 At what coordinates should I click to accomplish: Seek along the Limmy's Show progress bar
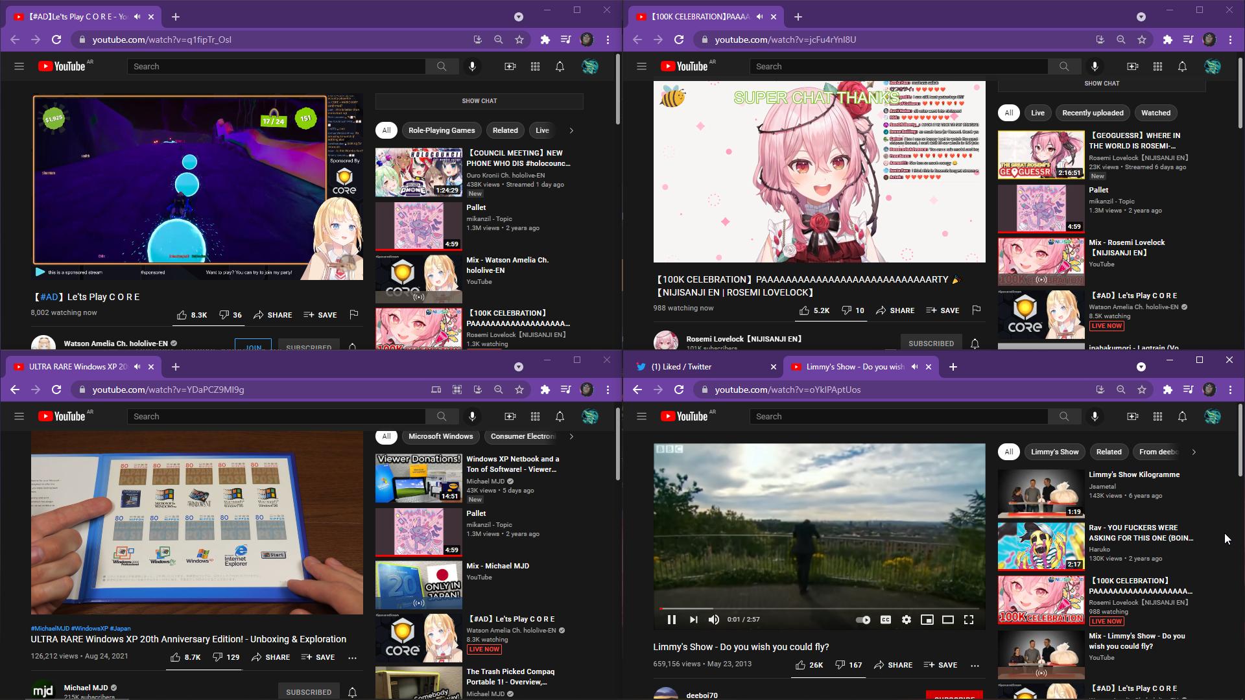click(819, 609)
